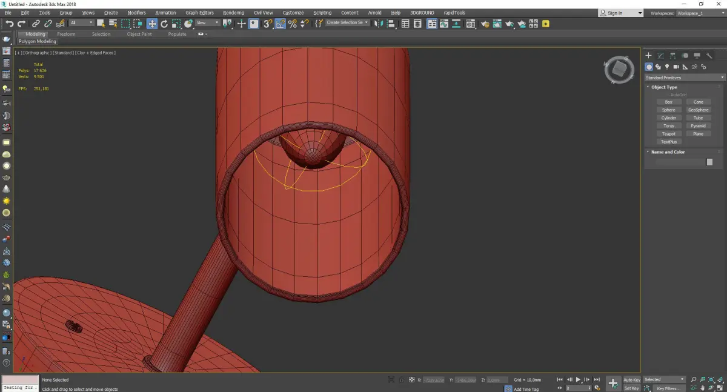This screenshot has height=392, width=727.
Task: Click the Zoom Extents All Selected icon
Action: [719, 379]
